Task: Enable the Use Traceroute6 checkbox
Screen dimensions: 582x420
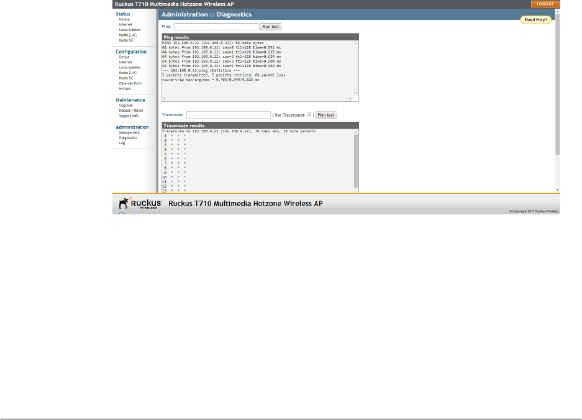Action: click(x=309, y=114)
